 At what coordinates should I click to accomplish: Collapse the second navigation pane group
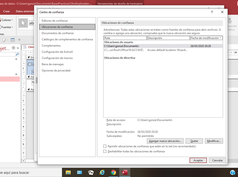[x=16, y=74]
